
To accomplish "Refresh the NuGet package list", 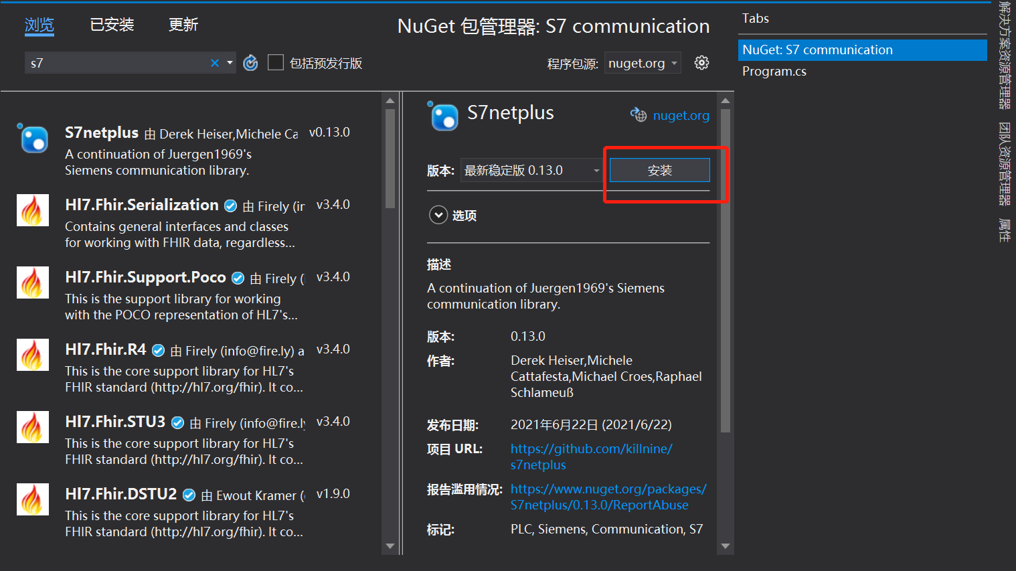I will point(250,63).
